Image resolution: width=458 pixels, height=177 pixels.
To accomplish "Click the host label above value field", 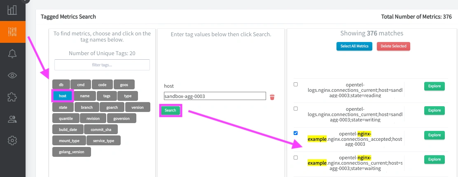I will (x=169, y=86).
